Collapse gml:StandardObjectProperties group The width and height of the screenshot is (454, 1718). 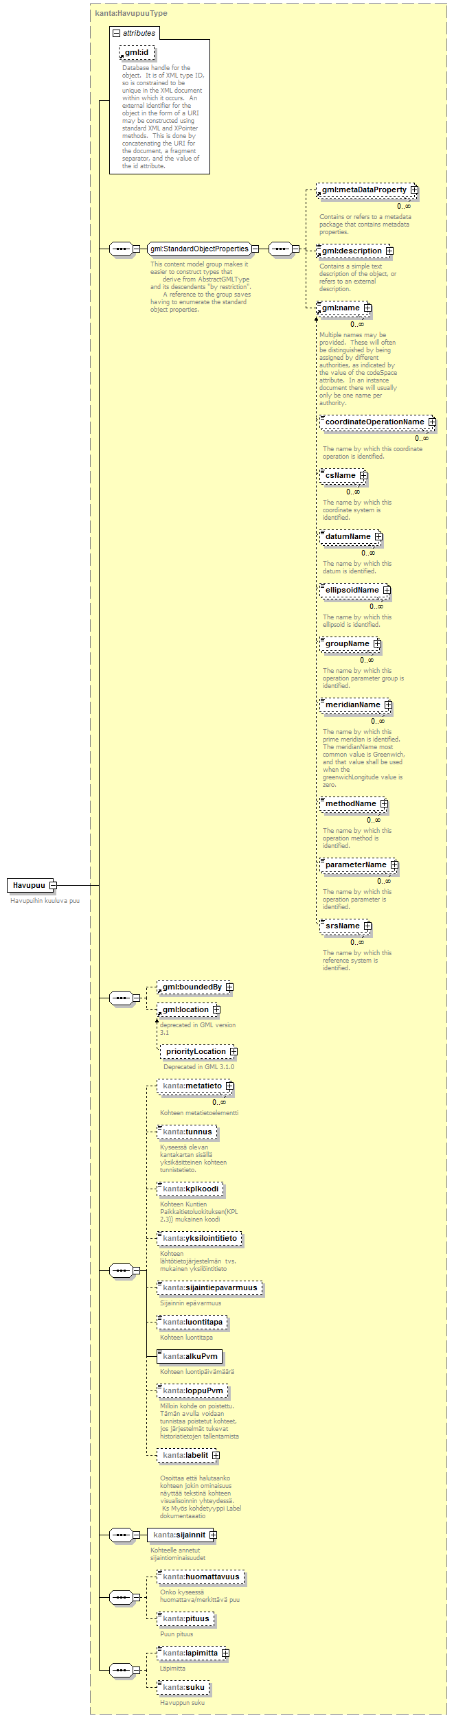coord(255,249)
